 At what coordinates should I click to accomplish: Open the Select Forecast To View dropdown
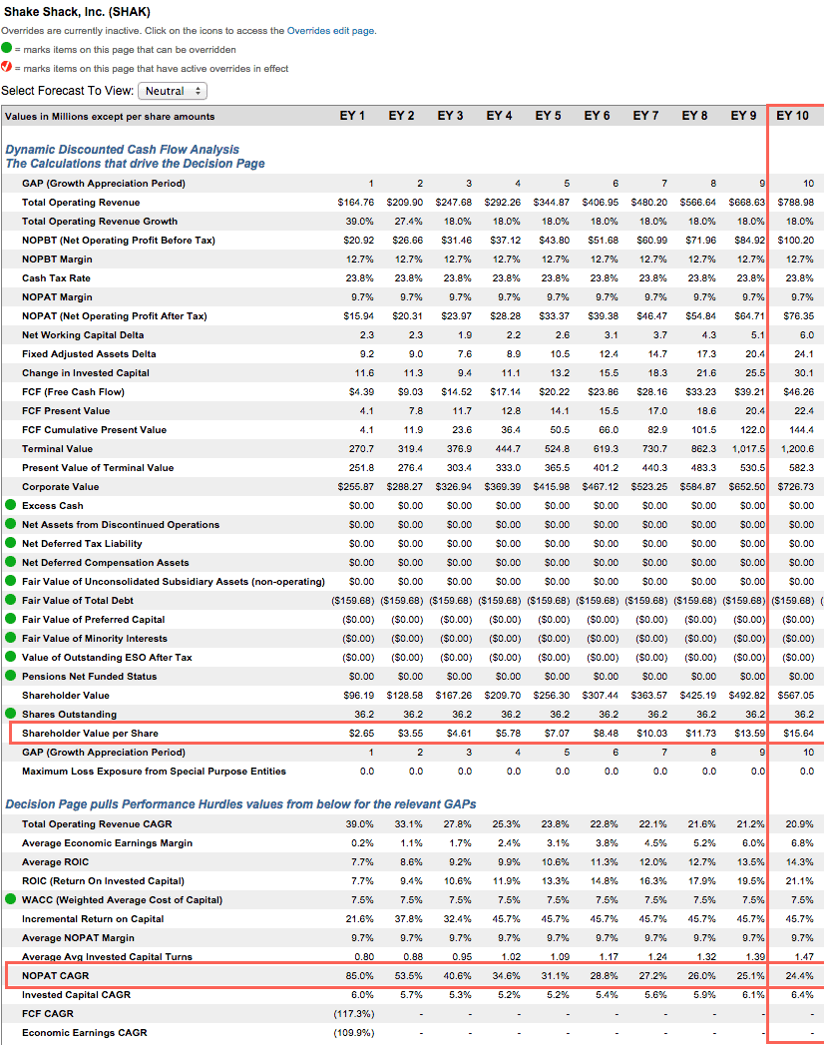[173, 91]
